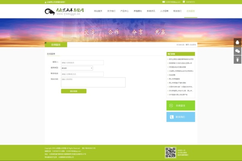Click the blue 联系我们 box
Viewport: 242px width, 161px height.
click(181, 117)
